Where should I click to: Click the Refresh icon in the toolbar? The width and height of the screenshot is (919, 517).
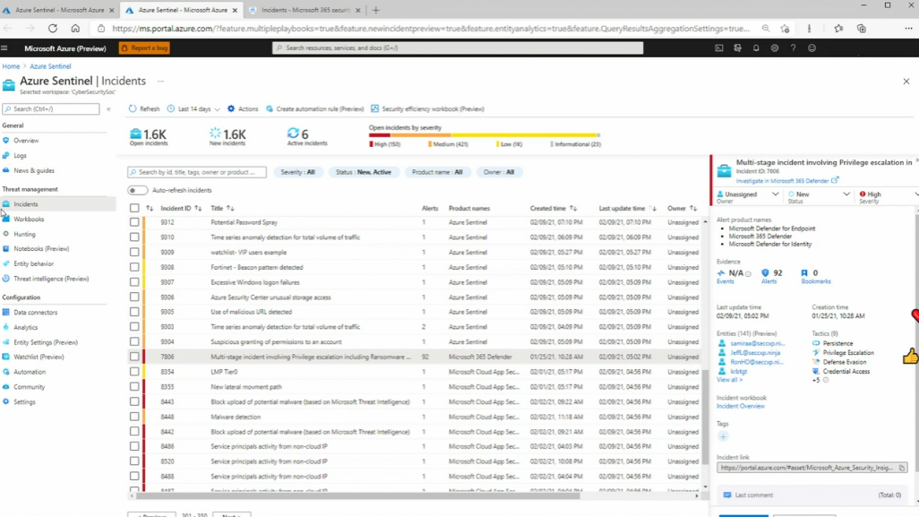(133, 108)
